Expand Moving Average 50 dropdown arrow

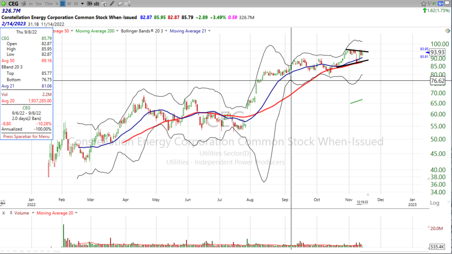point(72,31)
